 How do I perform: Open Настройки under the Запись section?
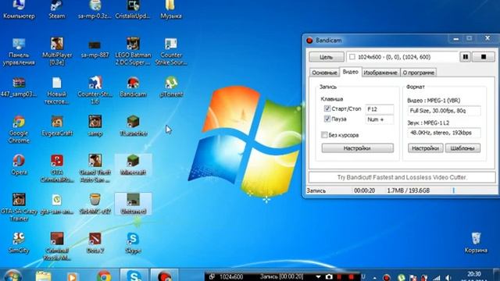(357, 148)
